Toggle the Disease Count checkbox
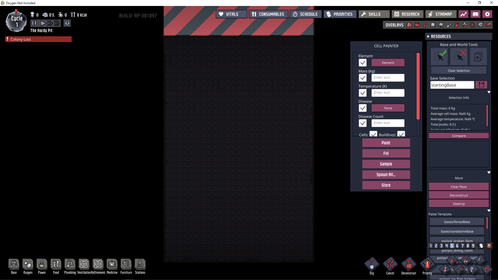This screenshot has height=280, width=498. coord(363,123)
